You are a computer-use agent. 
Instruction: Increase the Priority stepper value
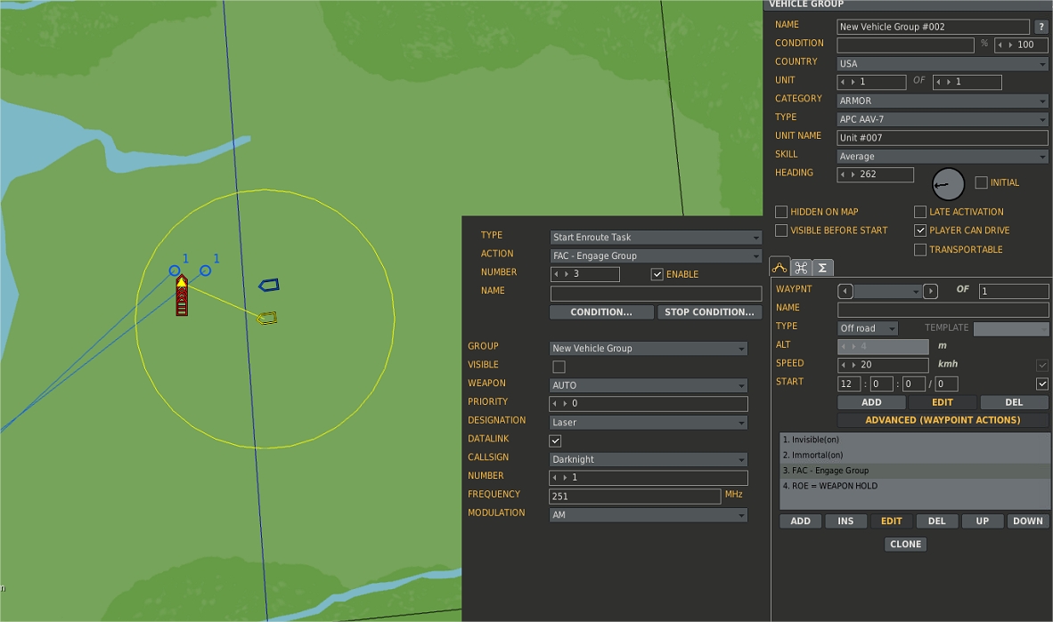point(565,404)
